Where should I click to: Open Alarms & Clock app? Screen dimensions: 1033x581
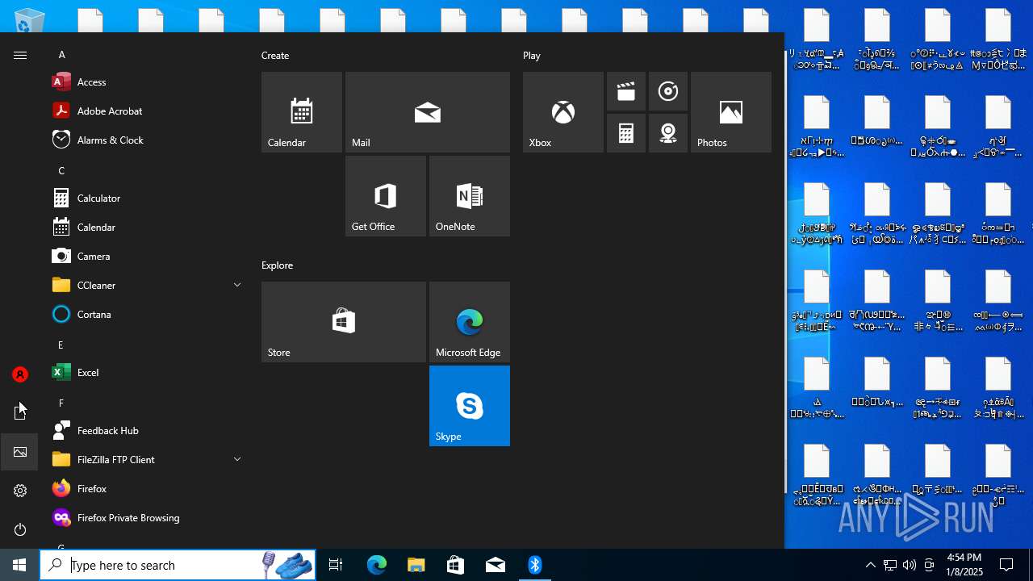tap(147, 140)
